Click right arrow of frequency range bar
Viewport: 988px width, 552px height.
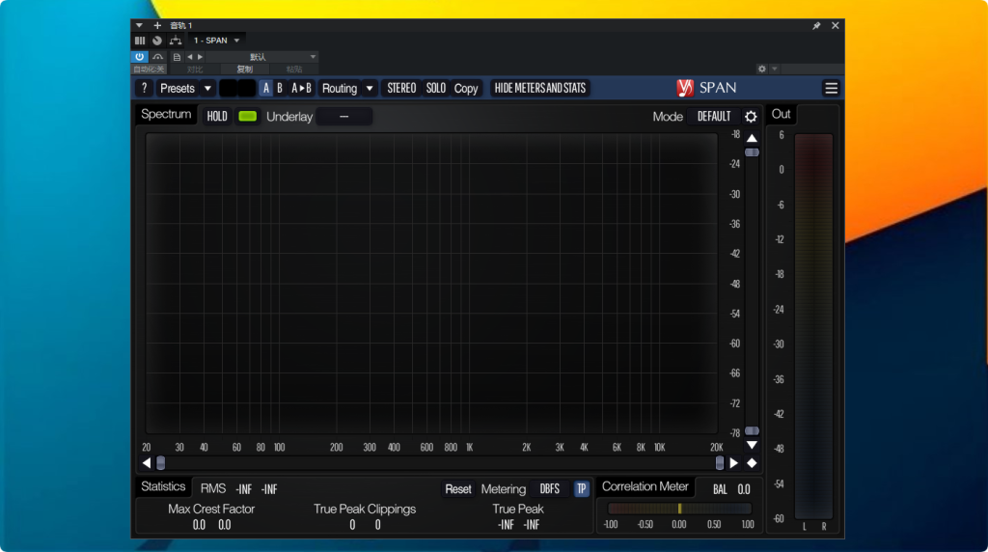[x=734, y=463]
